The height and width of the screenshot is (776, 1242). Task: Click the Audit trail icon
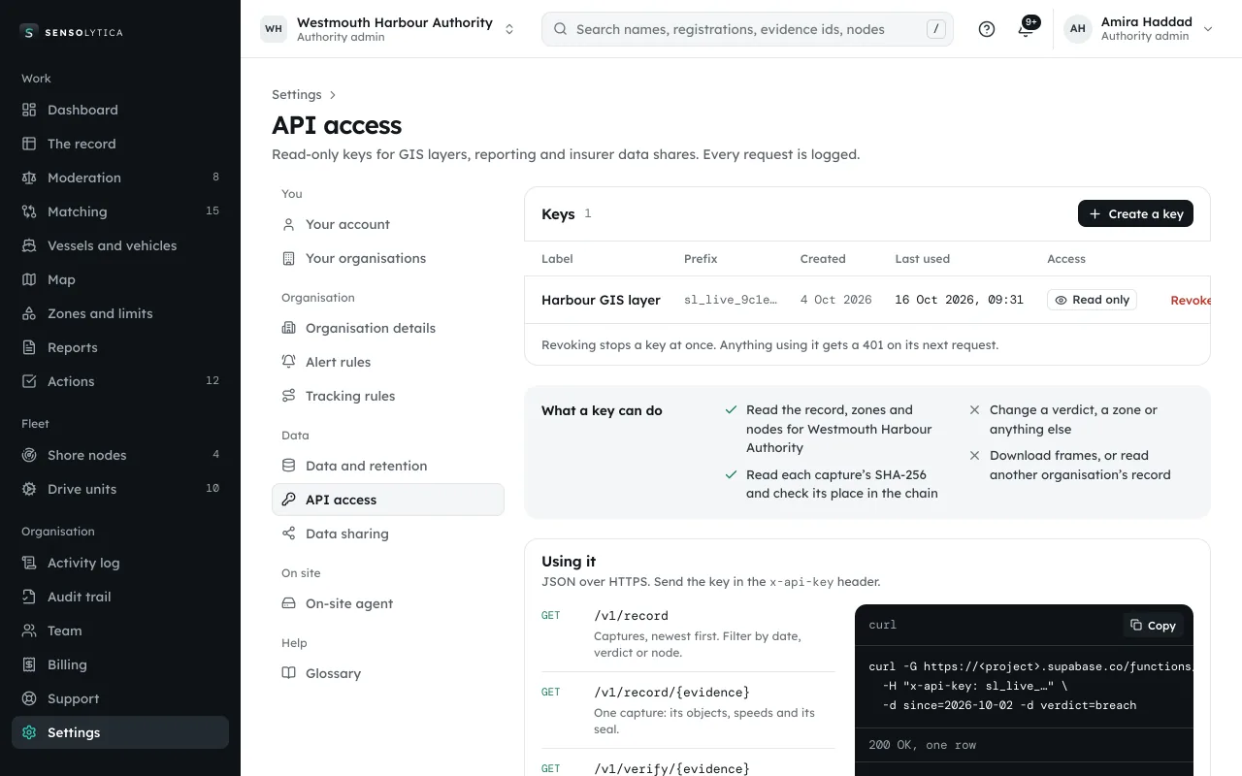[29, 597]
